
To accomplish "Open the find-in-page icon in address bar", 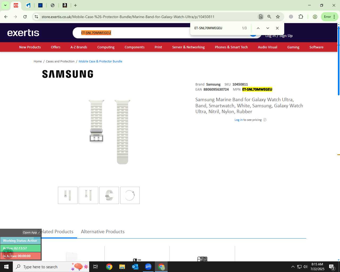I will 261,17.
